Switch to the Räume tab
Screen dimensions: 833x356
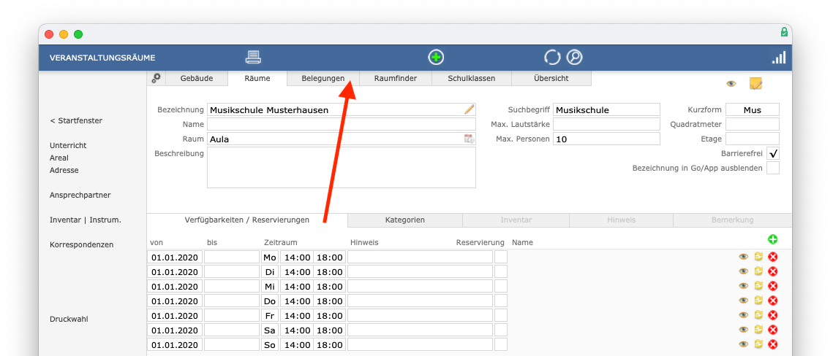tap(257, 78)
